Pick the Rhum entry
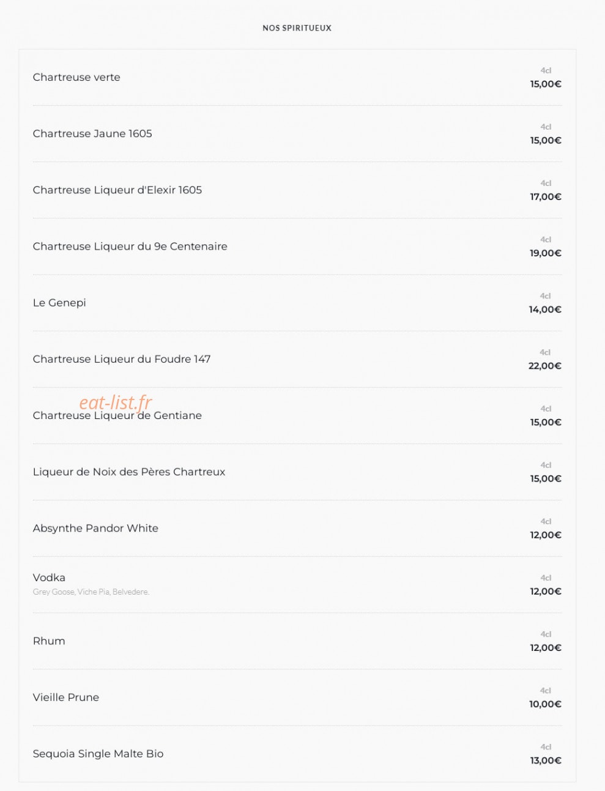The height and width of the screenshot is (791, 605). click(49, 641)
